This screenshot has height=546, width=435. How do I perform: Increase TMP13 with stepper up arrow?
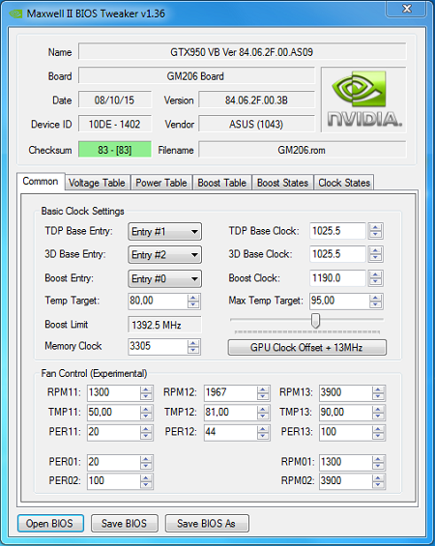point(378,409)
